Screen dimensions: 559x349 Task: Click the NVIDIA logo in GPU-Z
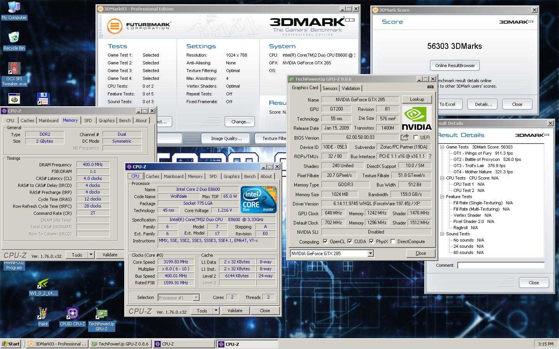pos(417,119)
